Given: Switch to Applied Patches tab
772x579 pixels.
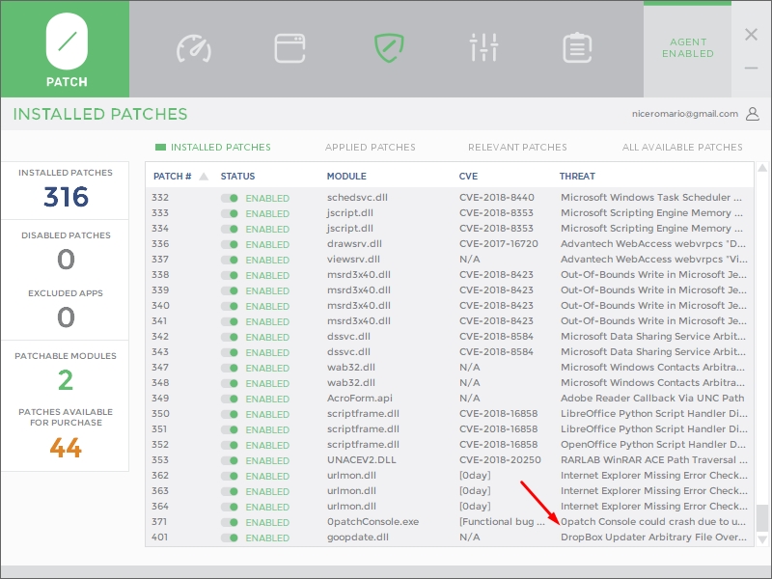Looking at the screenshot, I should [370, 148].
